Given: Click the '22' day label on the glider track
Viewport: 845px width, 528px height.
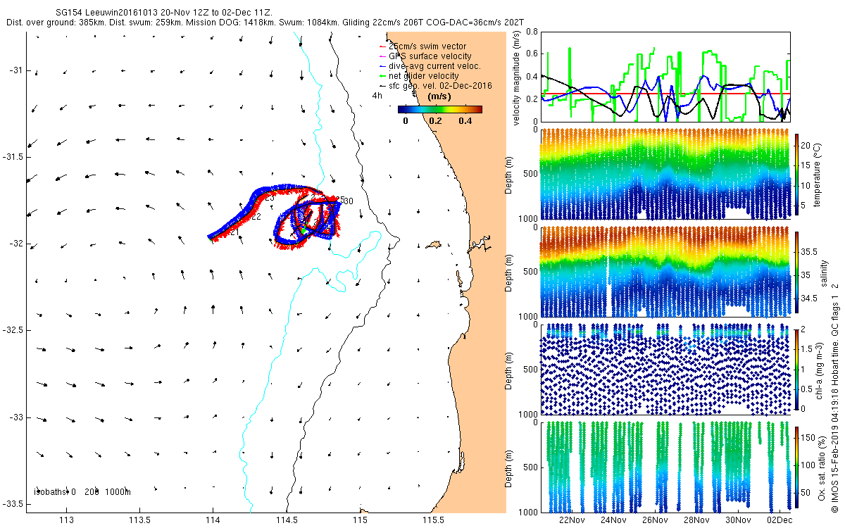Looking at the screenshot, I should click(x=256, y=217).
